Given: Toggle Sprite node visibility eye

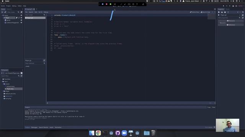Looking at the screenshot, I should coord(21,20).
